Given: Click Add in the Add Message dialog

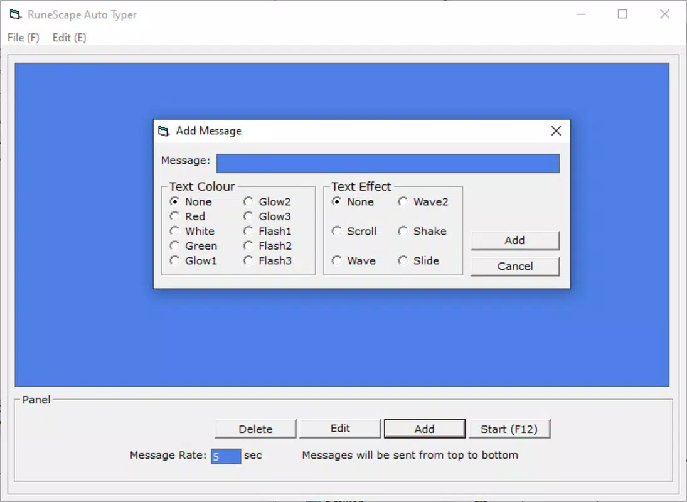Looking at the screenshot, I should [515, 240].
